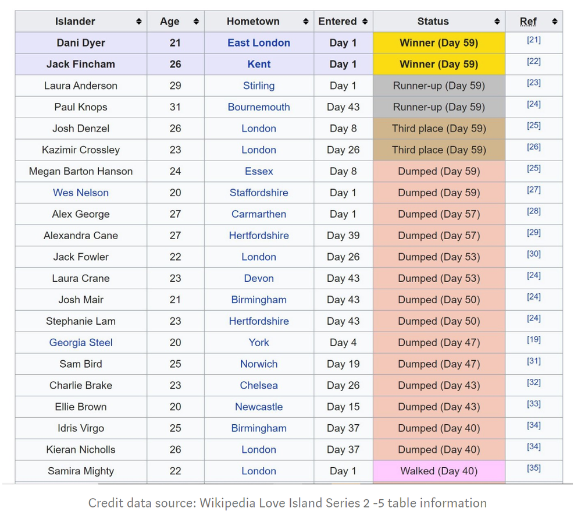Image resolution: width=581 pixels, height=515 pixels.
Task: Open the Wes Nelson islander link
Action: [x=81, y=193]
